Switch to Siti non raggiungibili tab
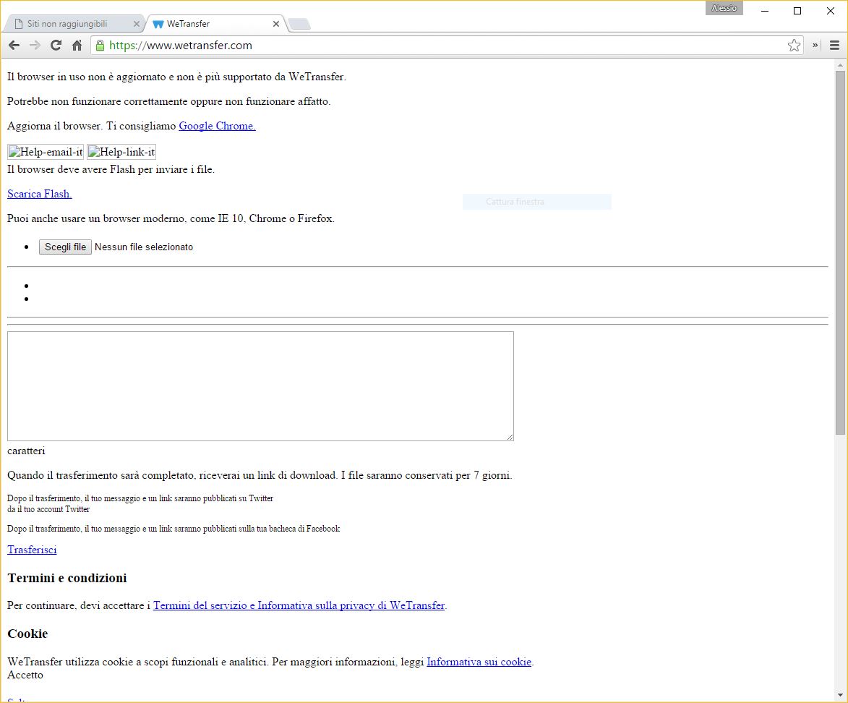 click(x=67, y=24)
